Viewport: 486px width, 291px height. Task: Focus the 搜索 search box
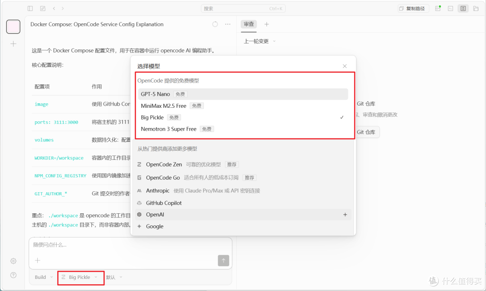coord(243,9)
